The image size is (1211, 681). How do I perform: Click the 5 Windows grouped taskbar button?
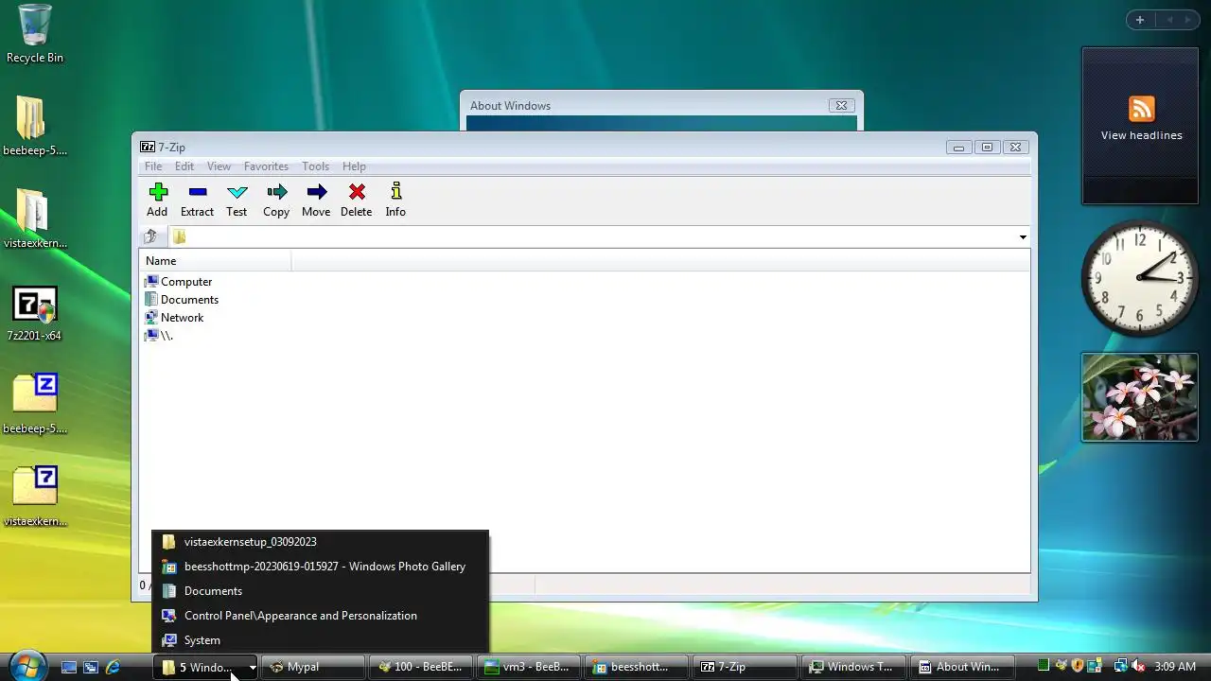point(205,667)
